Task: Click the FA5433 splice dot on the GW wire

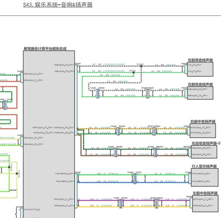Action: click(x=133, y=72)
